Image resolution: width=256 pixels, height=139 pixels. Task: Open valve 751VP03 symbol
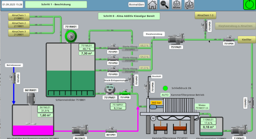click(x=113, y=69)
